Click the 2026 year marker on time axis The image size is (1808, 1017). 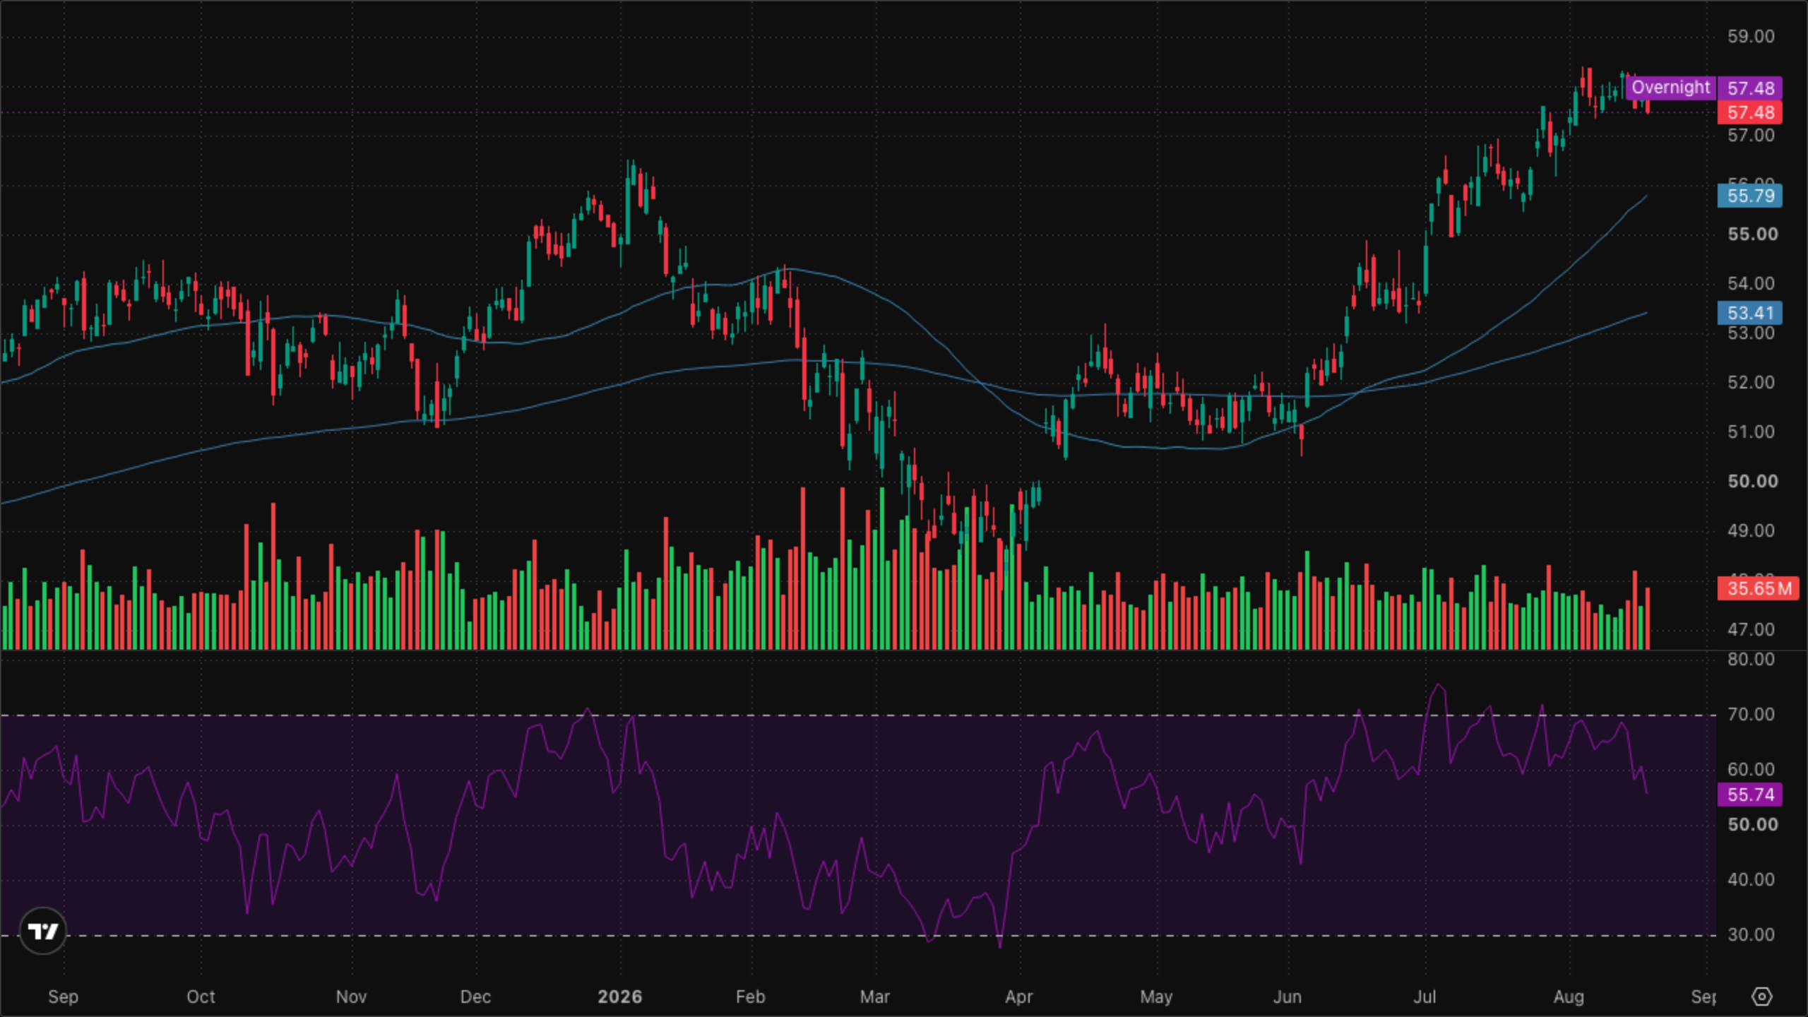[x=619, y=997]
